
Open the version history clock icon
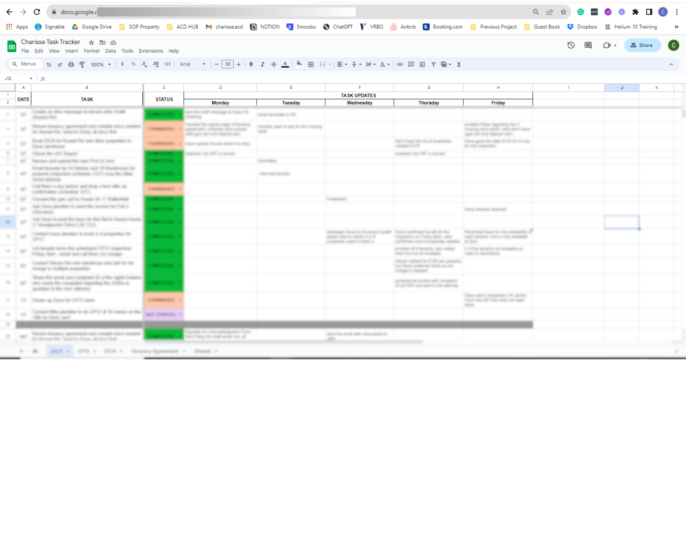(x=571, y=45)
